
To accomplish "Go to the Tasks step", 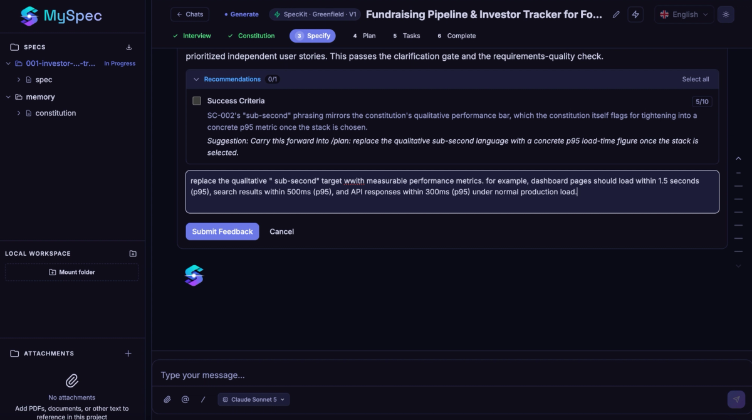I will [x=407, y=36].
